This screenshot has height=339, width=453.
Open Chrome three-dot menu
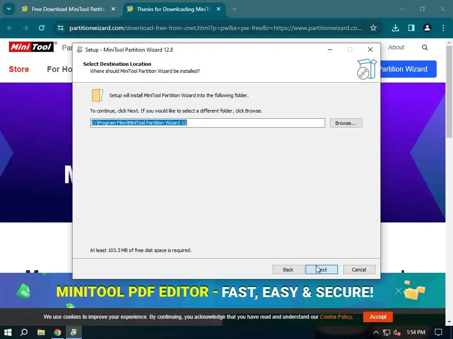[x=443, y=28]
